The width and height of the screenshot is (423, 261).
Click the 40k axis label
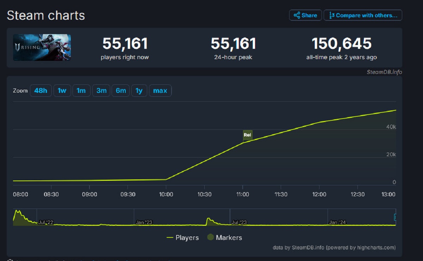(392, 127)
